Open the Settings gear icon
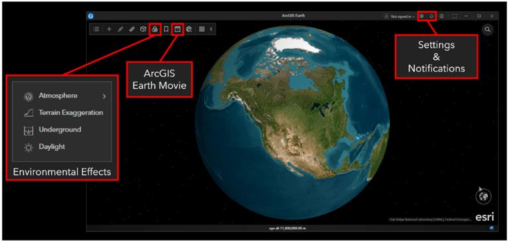Screen dimensions: 509x242 [x=422, y=16]
